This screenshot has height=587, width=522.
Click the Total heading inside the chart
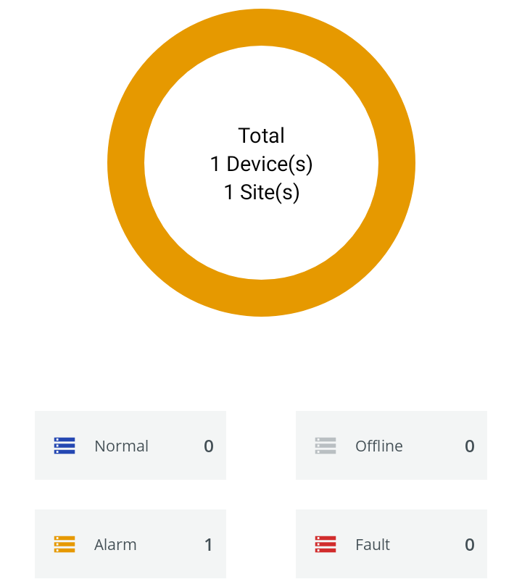[261, 136]
